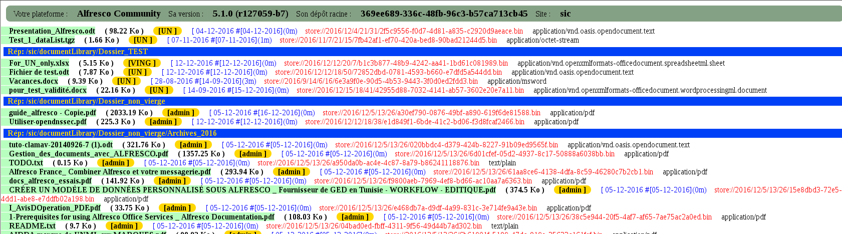Click [UN] badge on Vacances.docx row
The image size is (842, 234).
coord(126,81)
